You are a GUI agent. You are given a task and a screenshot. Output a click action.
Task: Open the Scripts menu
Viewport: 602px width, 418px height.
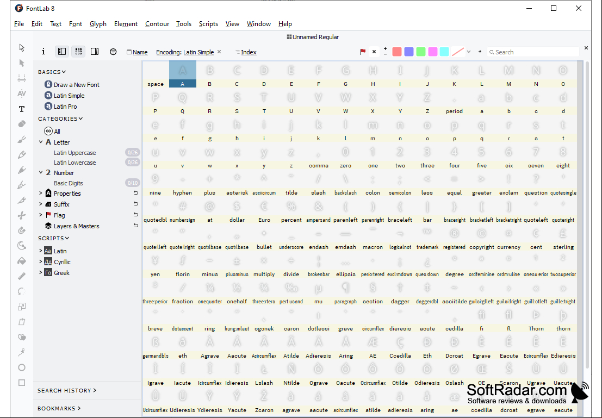(208, 24)
